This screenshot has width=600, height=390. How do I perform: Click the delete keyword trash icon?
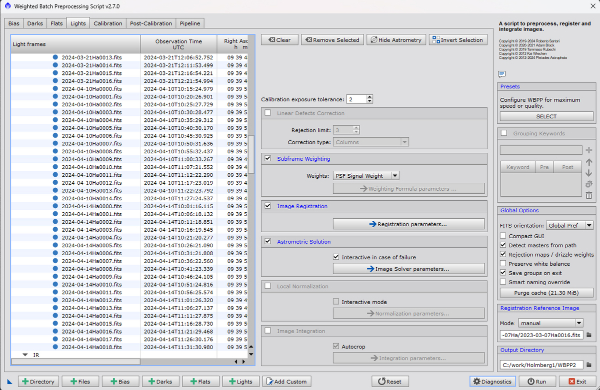[x=588, y=195]
